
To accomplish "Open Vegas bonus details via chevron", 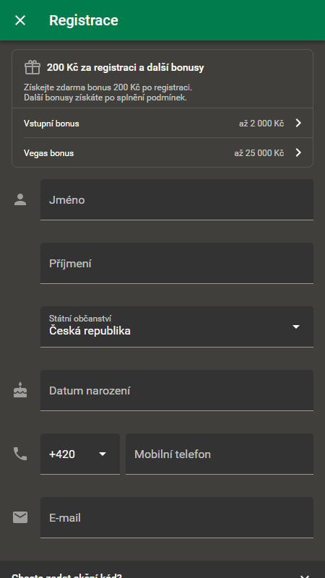I will pyautogui.click(x=298, y=152).
